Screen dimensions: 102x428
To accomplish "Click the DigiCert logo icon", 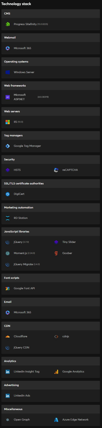I will pos(8,194).
